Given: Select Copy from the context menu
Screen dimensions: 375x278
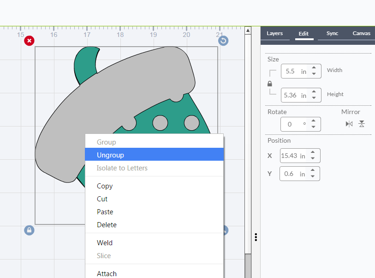Looking at the screenshot, I should click(105, 186).
